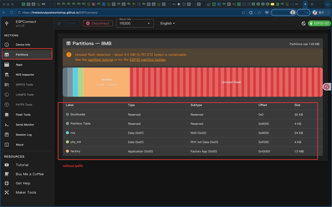Click the browser address bar URL
This screenshot has width=332, height=207.
coord(60,12)
